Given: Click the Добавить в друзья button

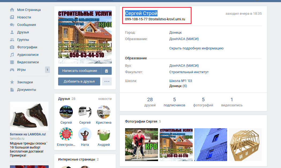Looking at the screenshot, I should tap(79, 81).
